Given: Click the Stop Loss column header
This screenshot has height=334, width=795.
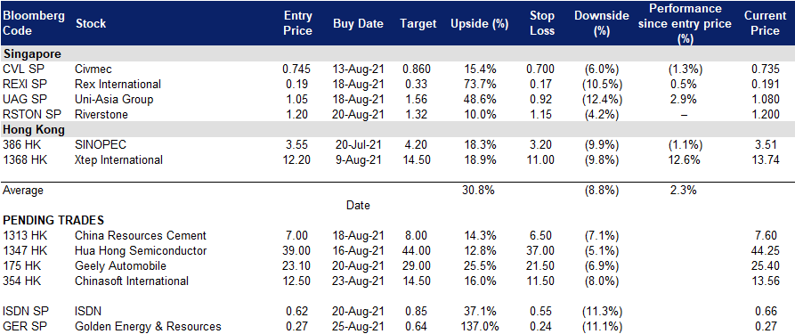Looking at the screenshot, I should (542, 23).
